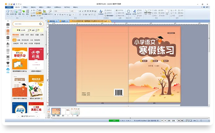Toggle bold text formatting
Screen dimensions: 215x133
56,14
